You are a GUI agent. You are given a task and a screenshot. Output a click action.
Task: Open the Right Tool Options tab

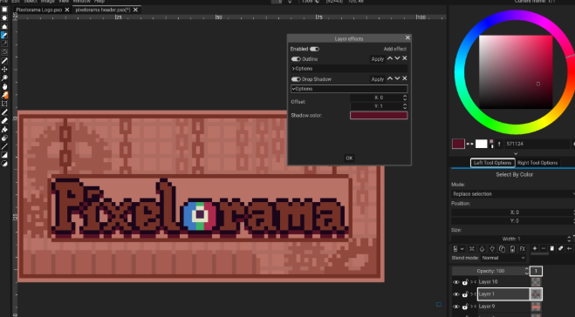(537, 163)
